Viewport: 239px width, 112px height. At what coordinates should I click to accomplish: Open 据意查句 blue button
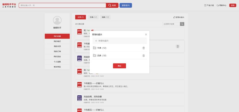point(126,5)
